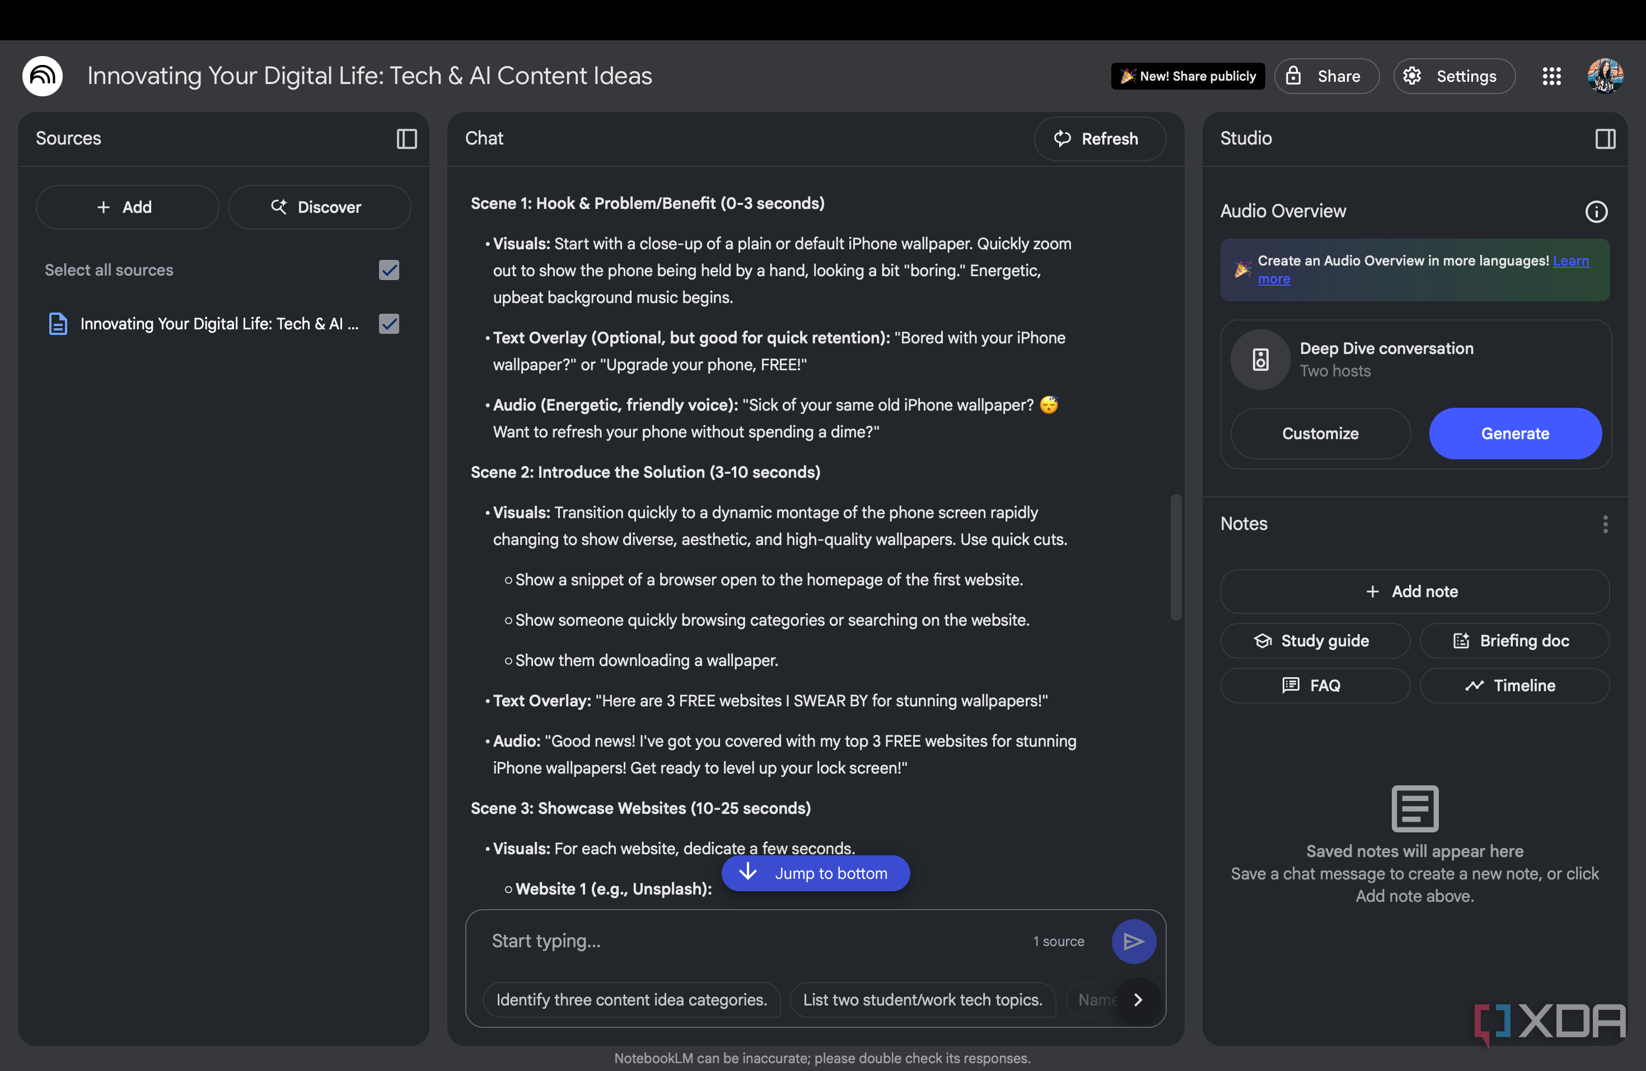Open the Innovating Your Digital Life source
Image resolution: width=1646 pixels, height=1071 pixels.
pos(219,324)
